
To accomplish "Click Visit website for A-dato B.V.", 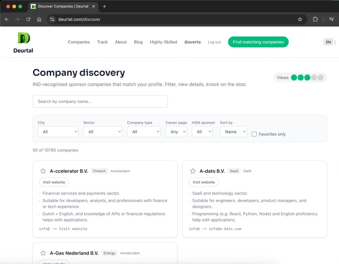I will coord(204,182).
